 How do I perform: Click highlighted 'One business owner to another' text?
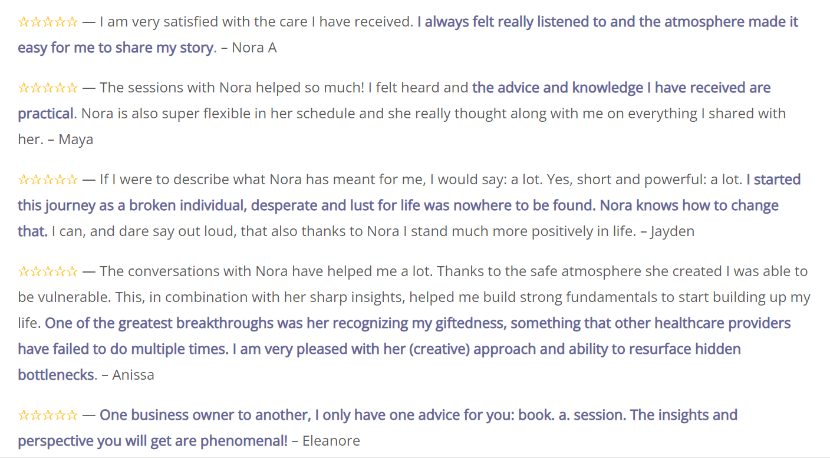205,415
